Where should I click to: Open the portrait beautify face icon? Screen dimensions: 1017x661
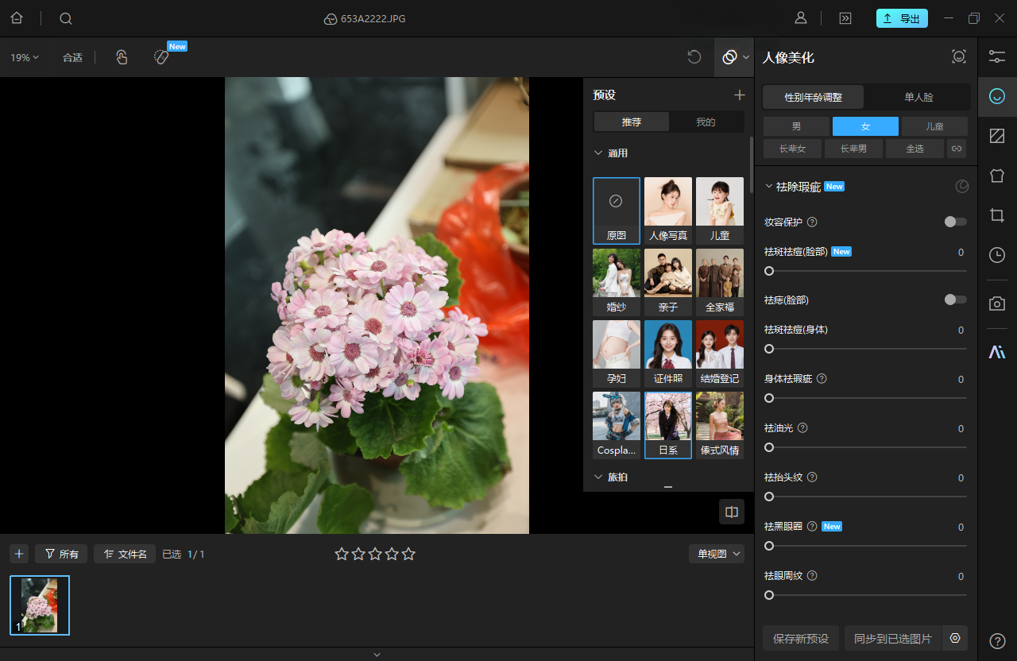click(x=996, y=96)
